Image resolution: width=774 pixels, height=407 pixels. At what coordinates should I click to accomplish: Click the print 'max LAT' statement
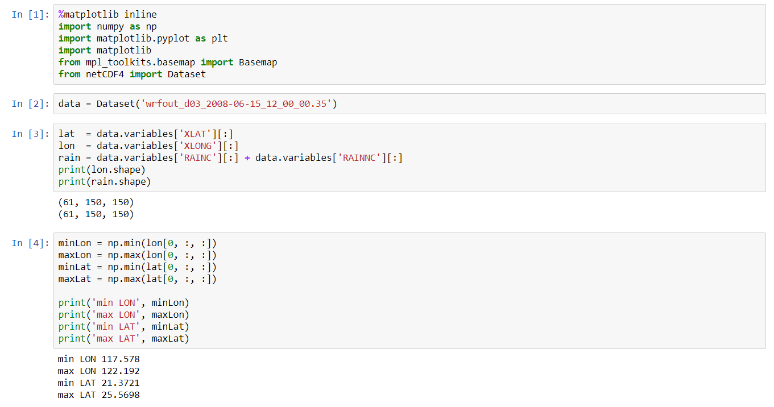pos(123,339)
